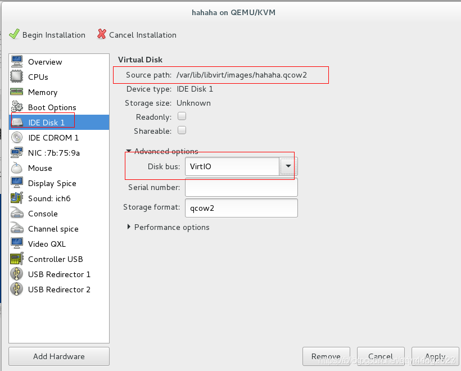Click the Remove button
Screen dimensions: 461x371
(x=326, y=356)
